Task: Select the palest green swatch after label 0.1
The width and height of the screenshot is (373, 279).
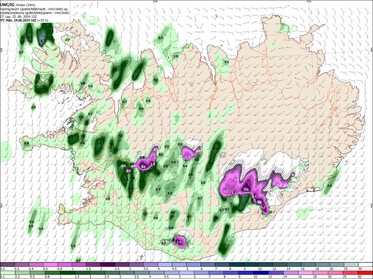Action: (8, 273)
